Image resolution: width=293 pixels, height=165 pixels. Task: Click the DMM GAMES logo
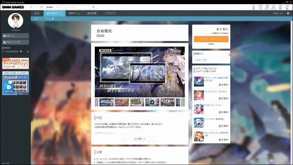(13, 7)
